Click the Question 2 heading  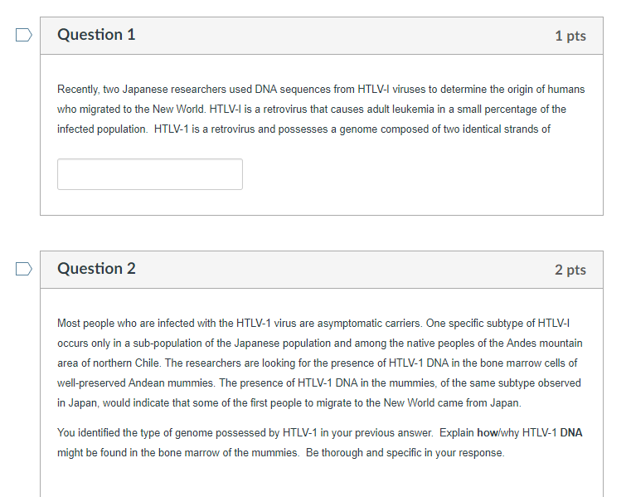click(96, 269)
